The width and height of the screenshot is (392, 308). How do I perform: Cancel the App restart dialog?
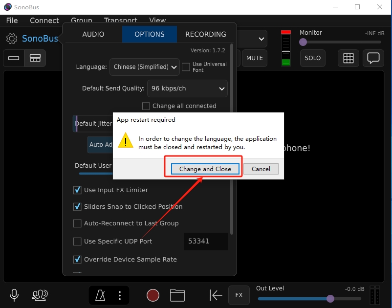[x=261, y=169]
